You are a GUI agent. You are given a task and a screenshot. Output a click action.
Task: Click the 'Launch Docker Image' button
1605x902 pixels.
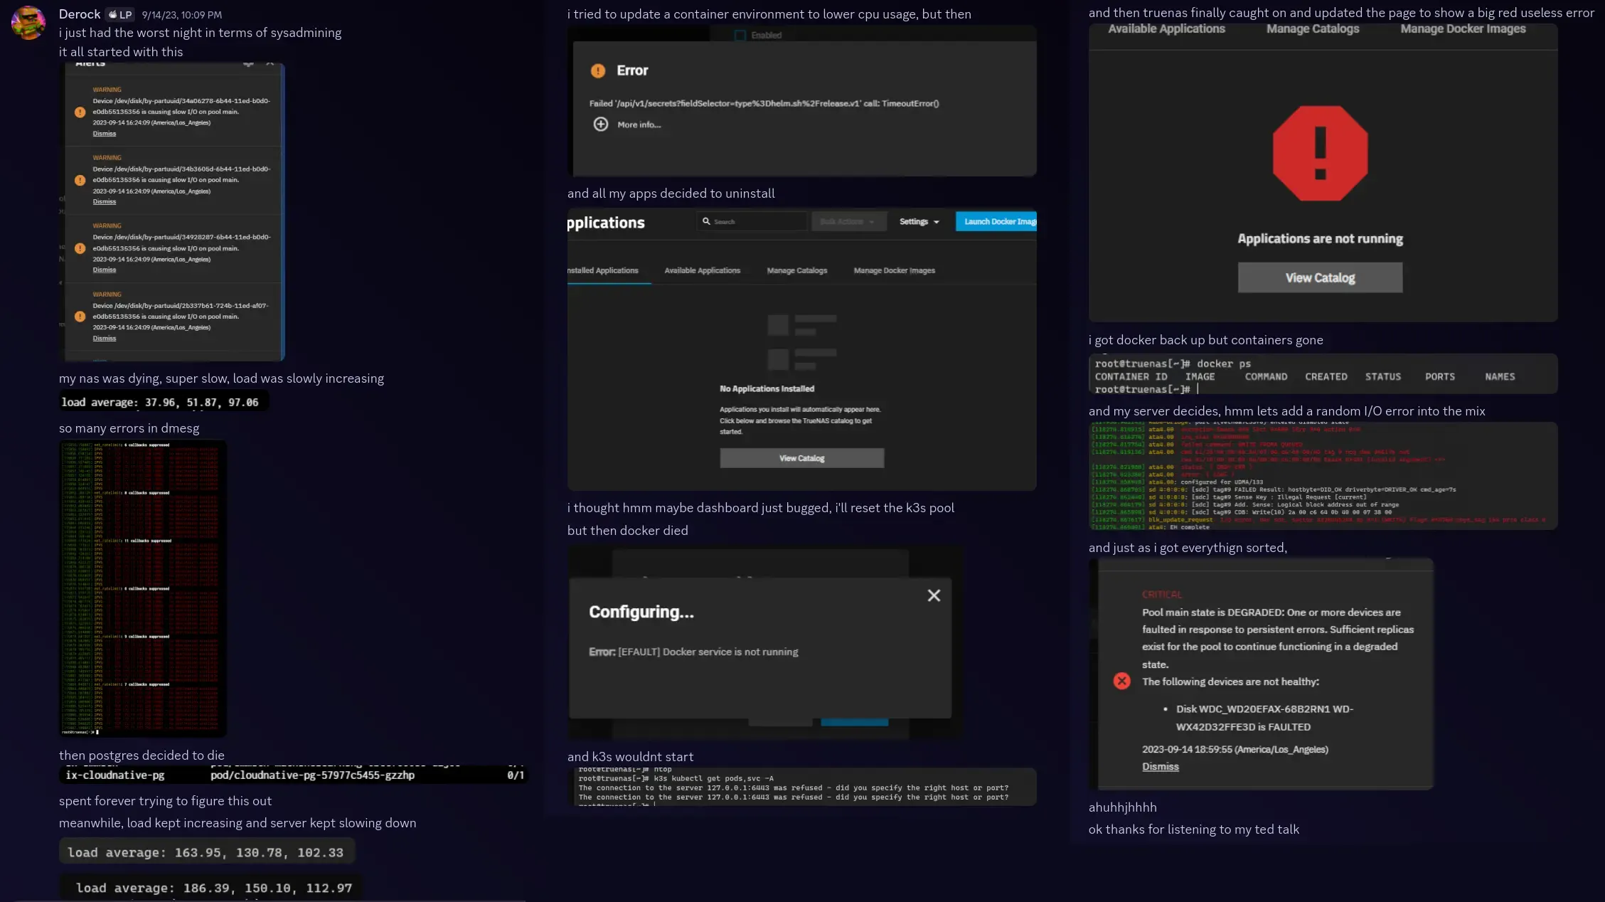click(993, 222)
